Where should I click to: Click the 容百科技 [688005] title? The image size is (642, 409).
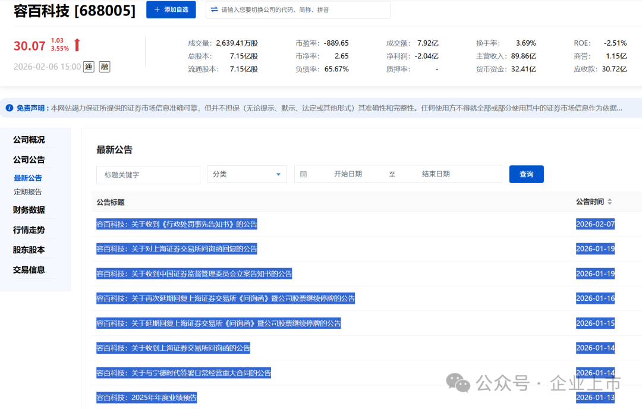coord(74,11)
